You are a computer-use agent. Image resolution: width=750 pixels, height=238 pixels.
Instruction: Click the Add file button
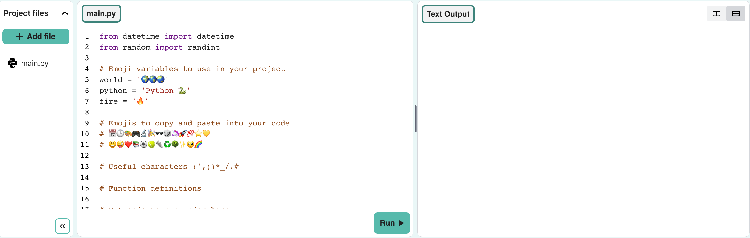click(x=36, y=36)
